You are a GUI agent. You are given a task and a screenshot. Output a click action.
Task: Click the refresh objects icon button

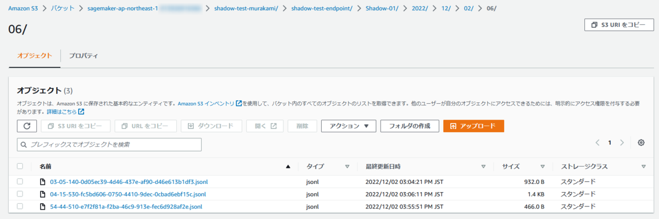[27, 126]
